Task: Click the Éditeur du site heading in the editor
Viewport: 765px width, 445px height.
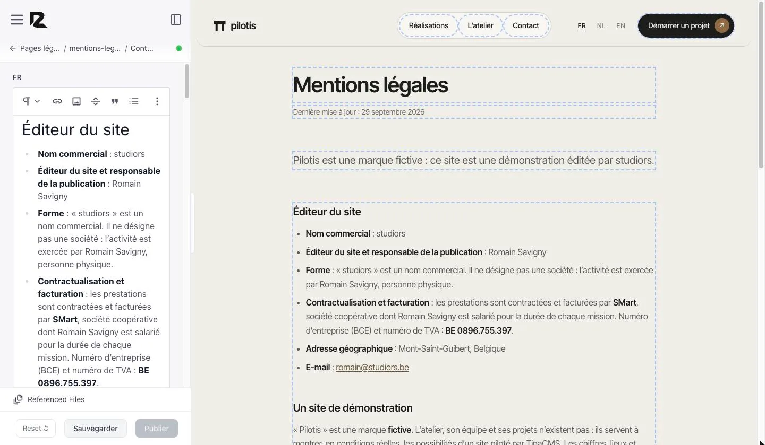Action: pyautogui.click(x=75, y=130)
